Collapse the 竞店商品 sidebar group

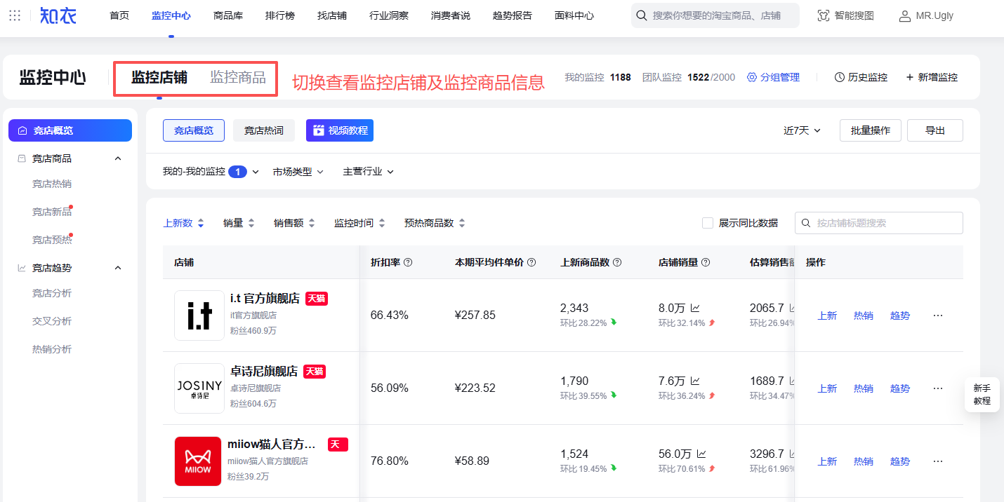(118, 158)
